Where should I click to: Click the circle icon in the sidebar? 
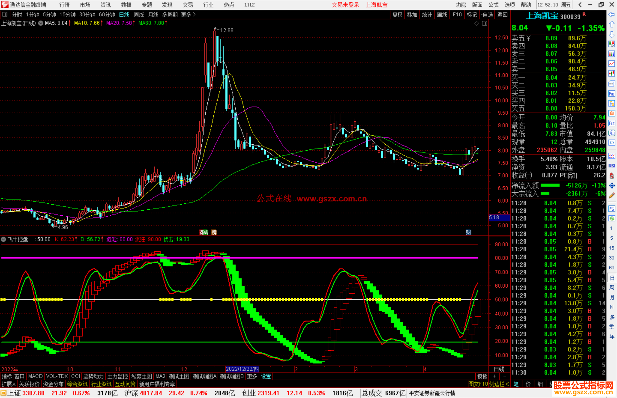[x=612, y=143]
